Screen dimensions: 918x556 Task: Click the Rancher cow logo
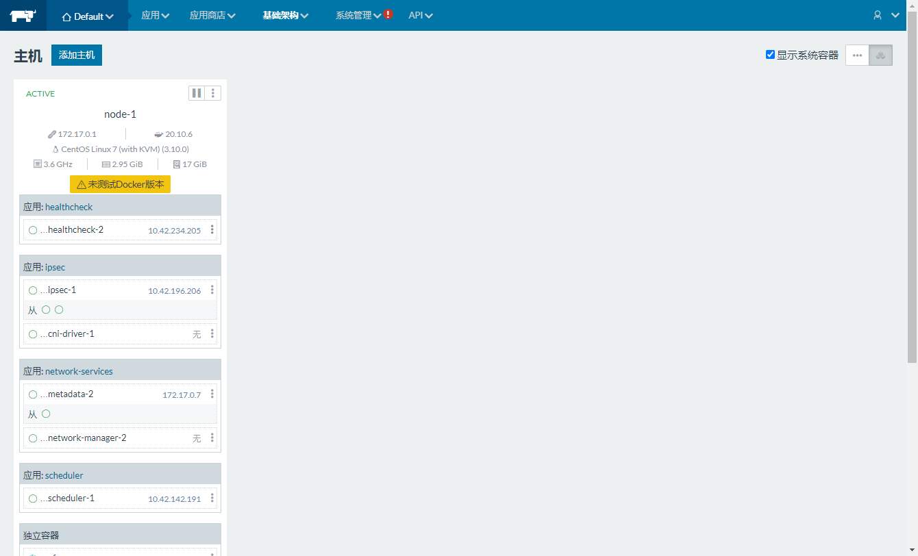pyautogui.click(x=23, y=16)
